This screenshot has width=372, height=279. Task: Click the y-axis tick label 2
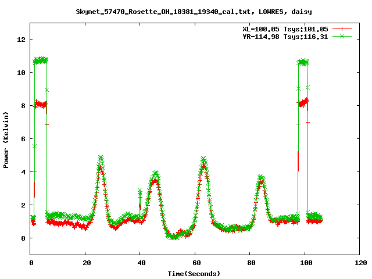point(23,205)
